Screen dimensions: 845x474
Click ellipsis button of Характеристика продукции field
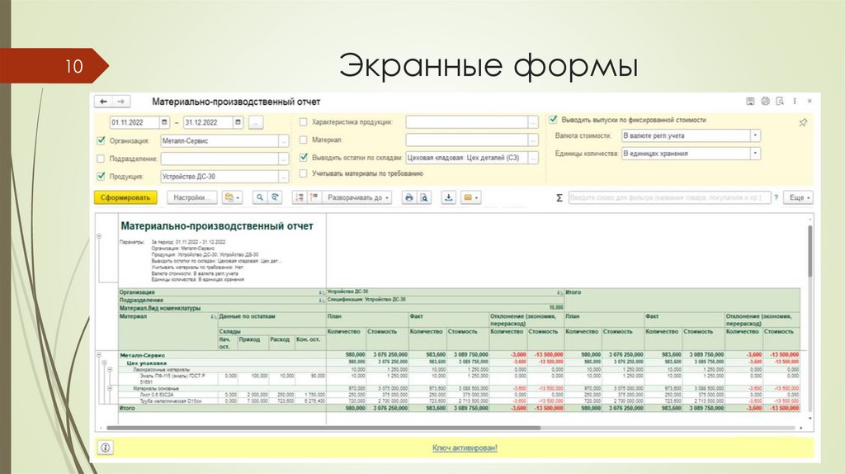[533, 122]
